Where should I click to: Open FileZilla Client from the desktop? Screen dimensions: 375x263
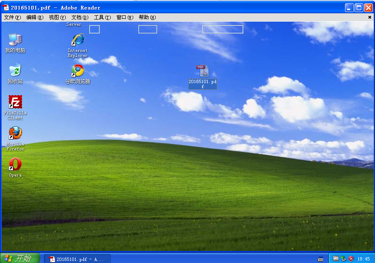click(15, 102)
